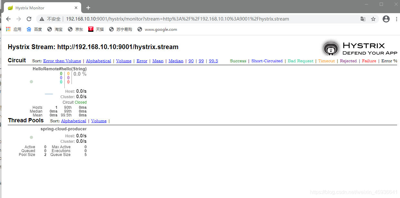Click the Timeout legend label
The image size is (400, 198).
[x=327, y=61]
